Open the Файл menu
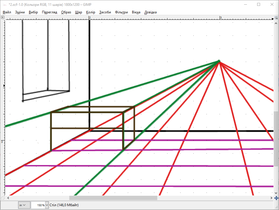279x210 pixels. tap(7, 12)
